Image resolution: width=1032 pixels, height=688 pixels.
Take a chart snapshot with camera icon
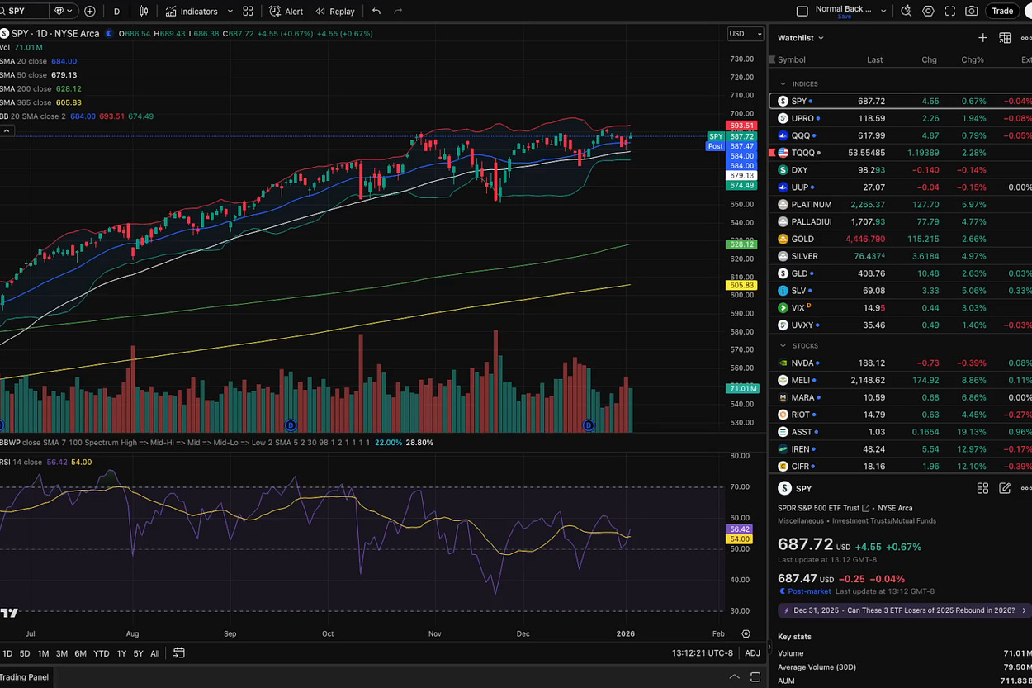click(x=972, y=12)
